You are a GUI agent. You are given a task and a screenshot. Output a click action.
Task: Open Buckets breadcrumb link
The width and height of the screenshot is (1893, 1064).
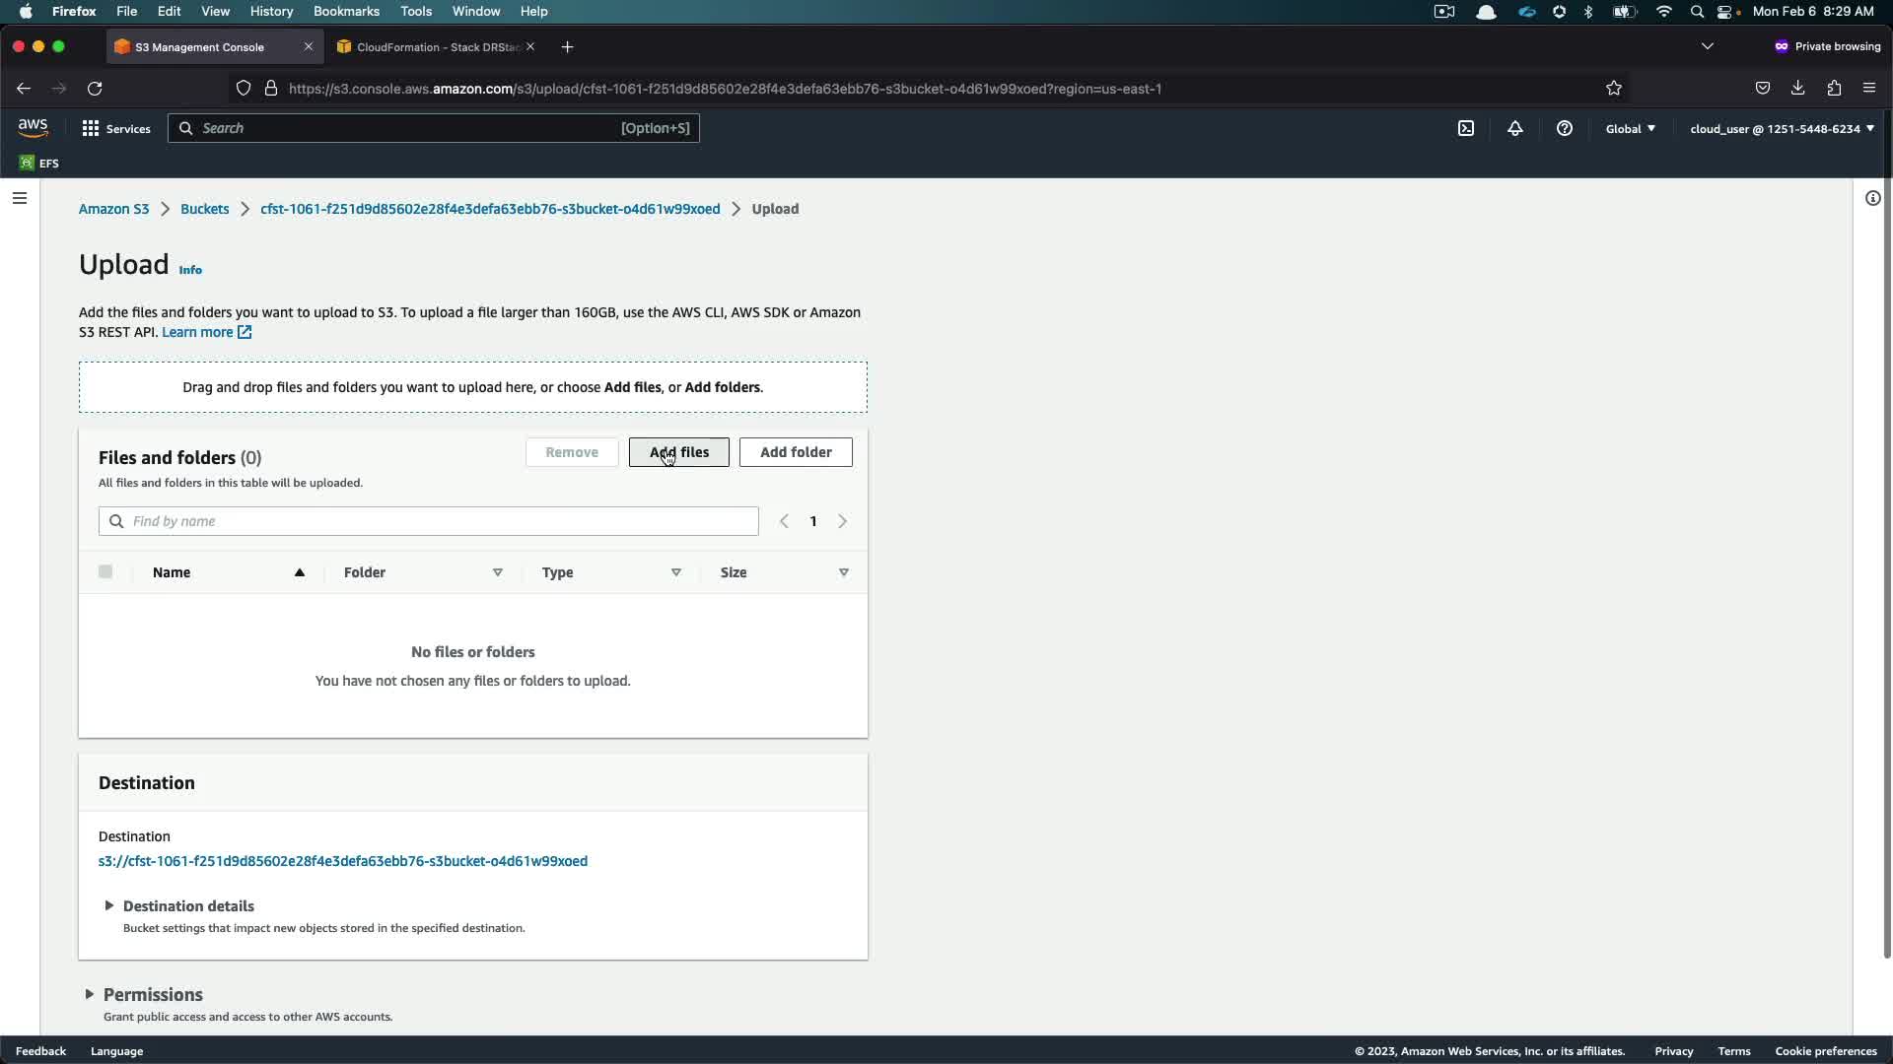click(204, 209)
